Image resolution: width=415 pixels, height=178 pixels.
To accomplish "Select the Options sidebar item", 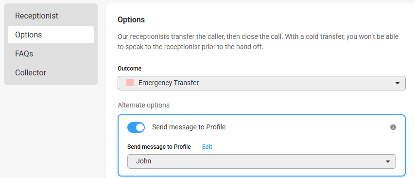I will (51, 35).
